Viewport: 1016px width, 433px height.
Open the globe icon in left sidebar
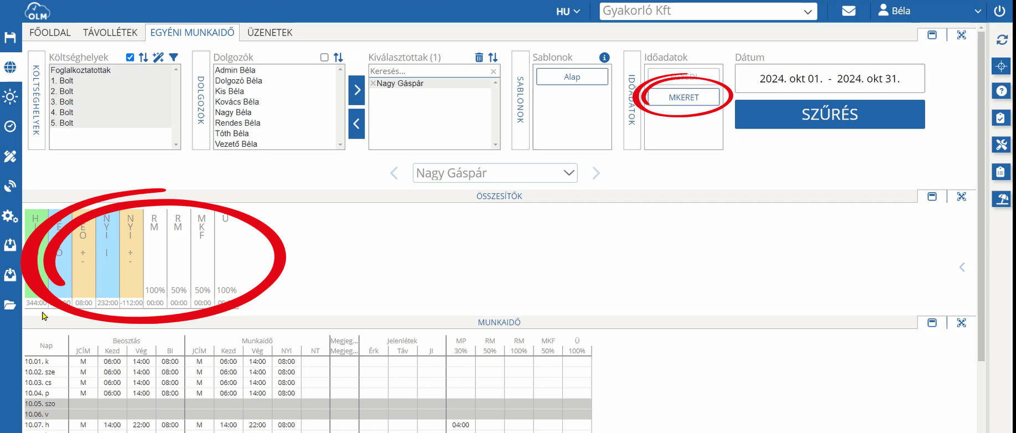10,68
